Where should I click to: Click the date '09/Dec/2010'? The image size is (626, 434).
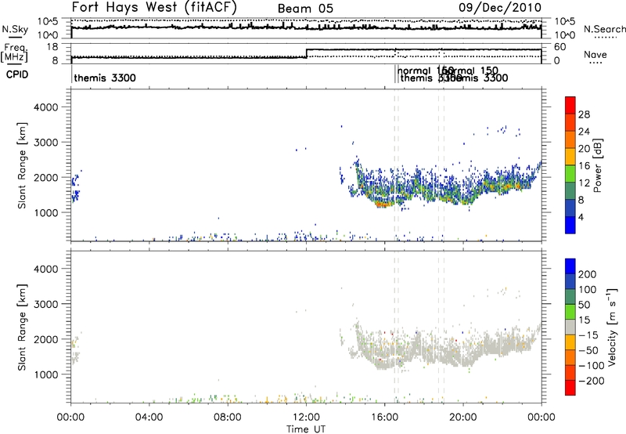(x=500, y=7)
